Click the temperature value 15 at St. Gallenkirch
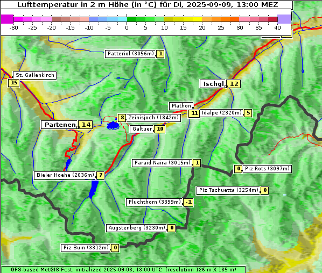 pyautogui.click(x=14, y=83)
